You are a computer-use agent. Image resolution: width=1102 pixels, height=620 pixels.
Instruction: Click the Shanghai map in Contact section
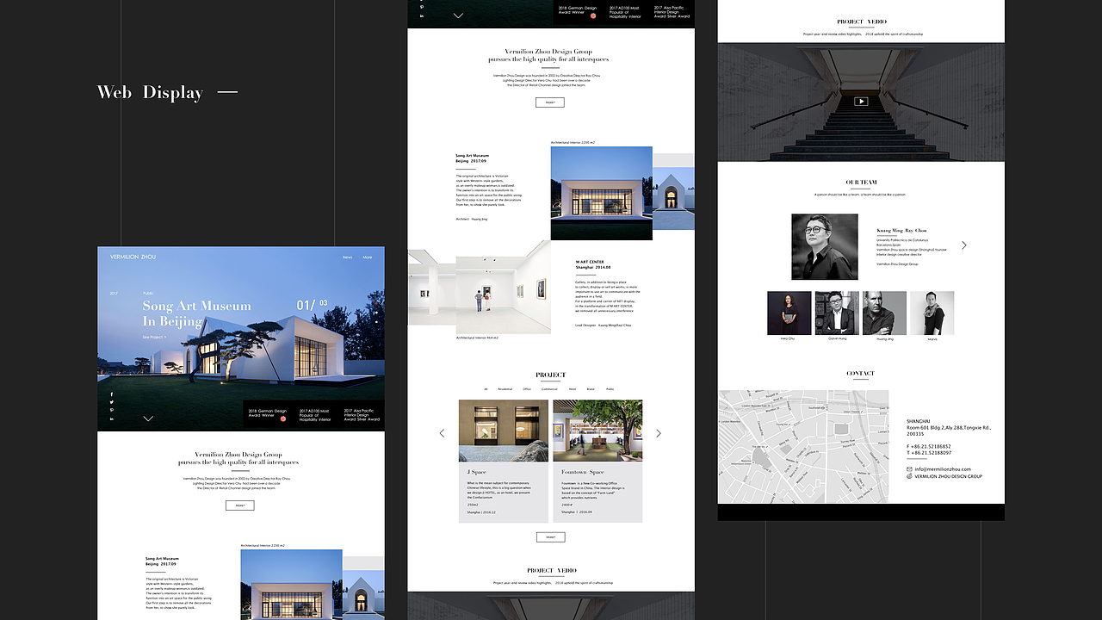click(x=803, y=447)
